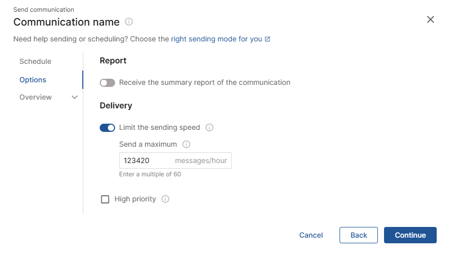Check the High priority checkbox

point(105,199)
